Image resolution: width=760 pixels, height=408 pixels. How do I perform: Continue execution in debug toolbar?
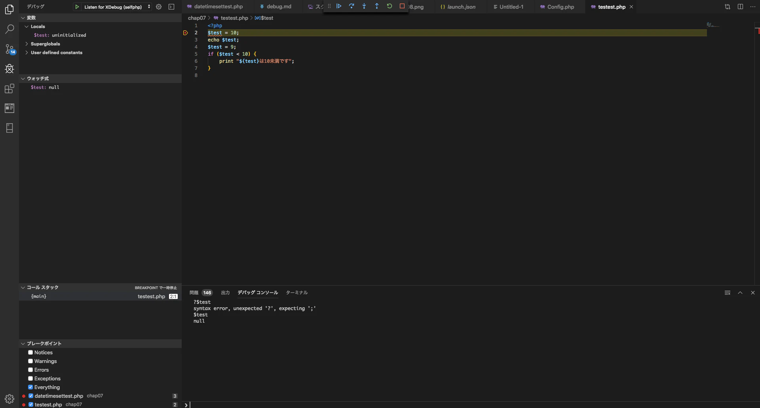pos(339,6)
